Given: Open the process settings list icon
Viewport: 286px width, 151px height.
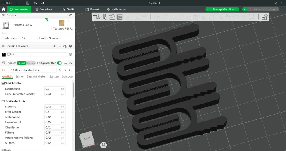Looking at the screenshot, I should pos(65,63).
